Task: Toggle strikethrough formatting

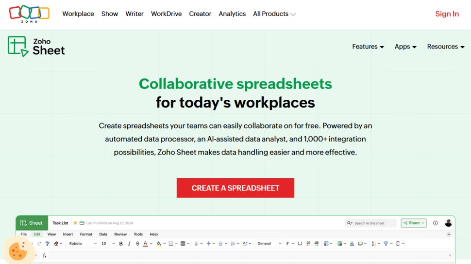Action: click(x=137, y=244)
